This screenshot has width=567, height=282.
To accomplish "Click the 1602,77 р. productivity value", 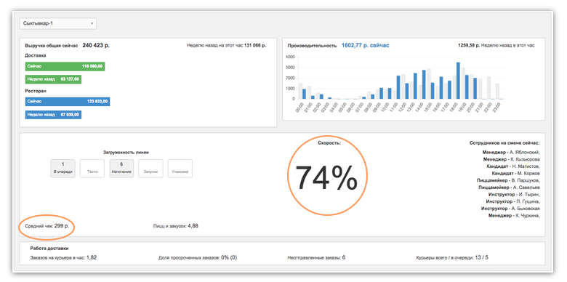I will (365, 46).
